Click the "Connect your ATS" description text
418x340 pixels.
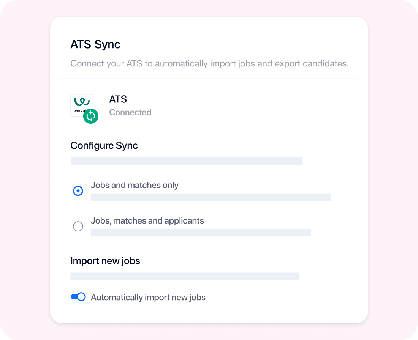[209, 63]
